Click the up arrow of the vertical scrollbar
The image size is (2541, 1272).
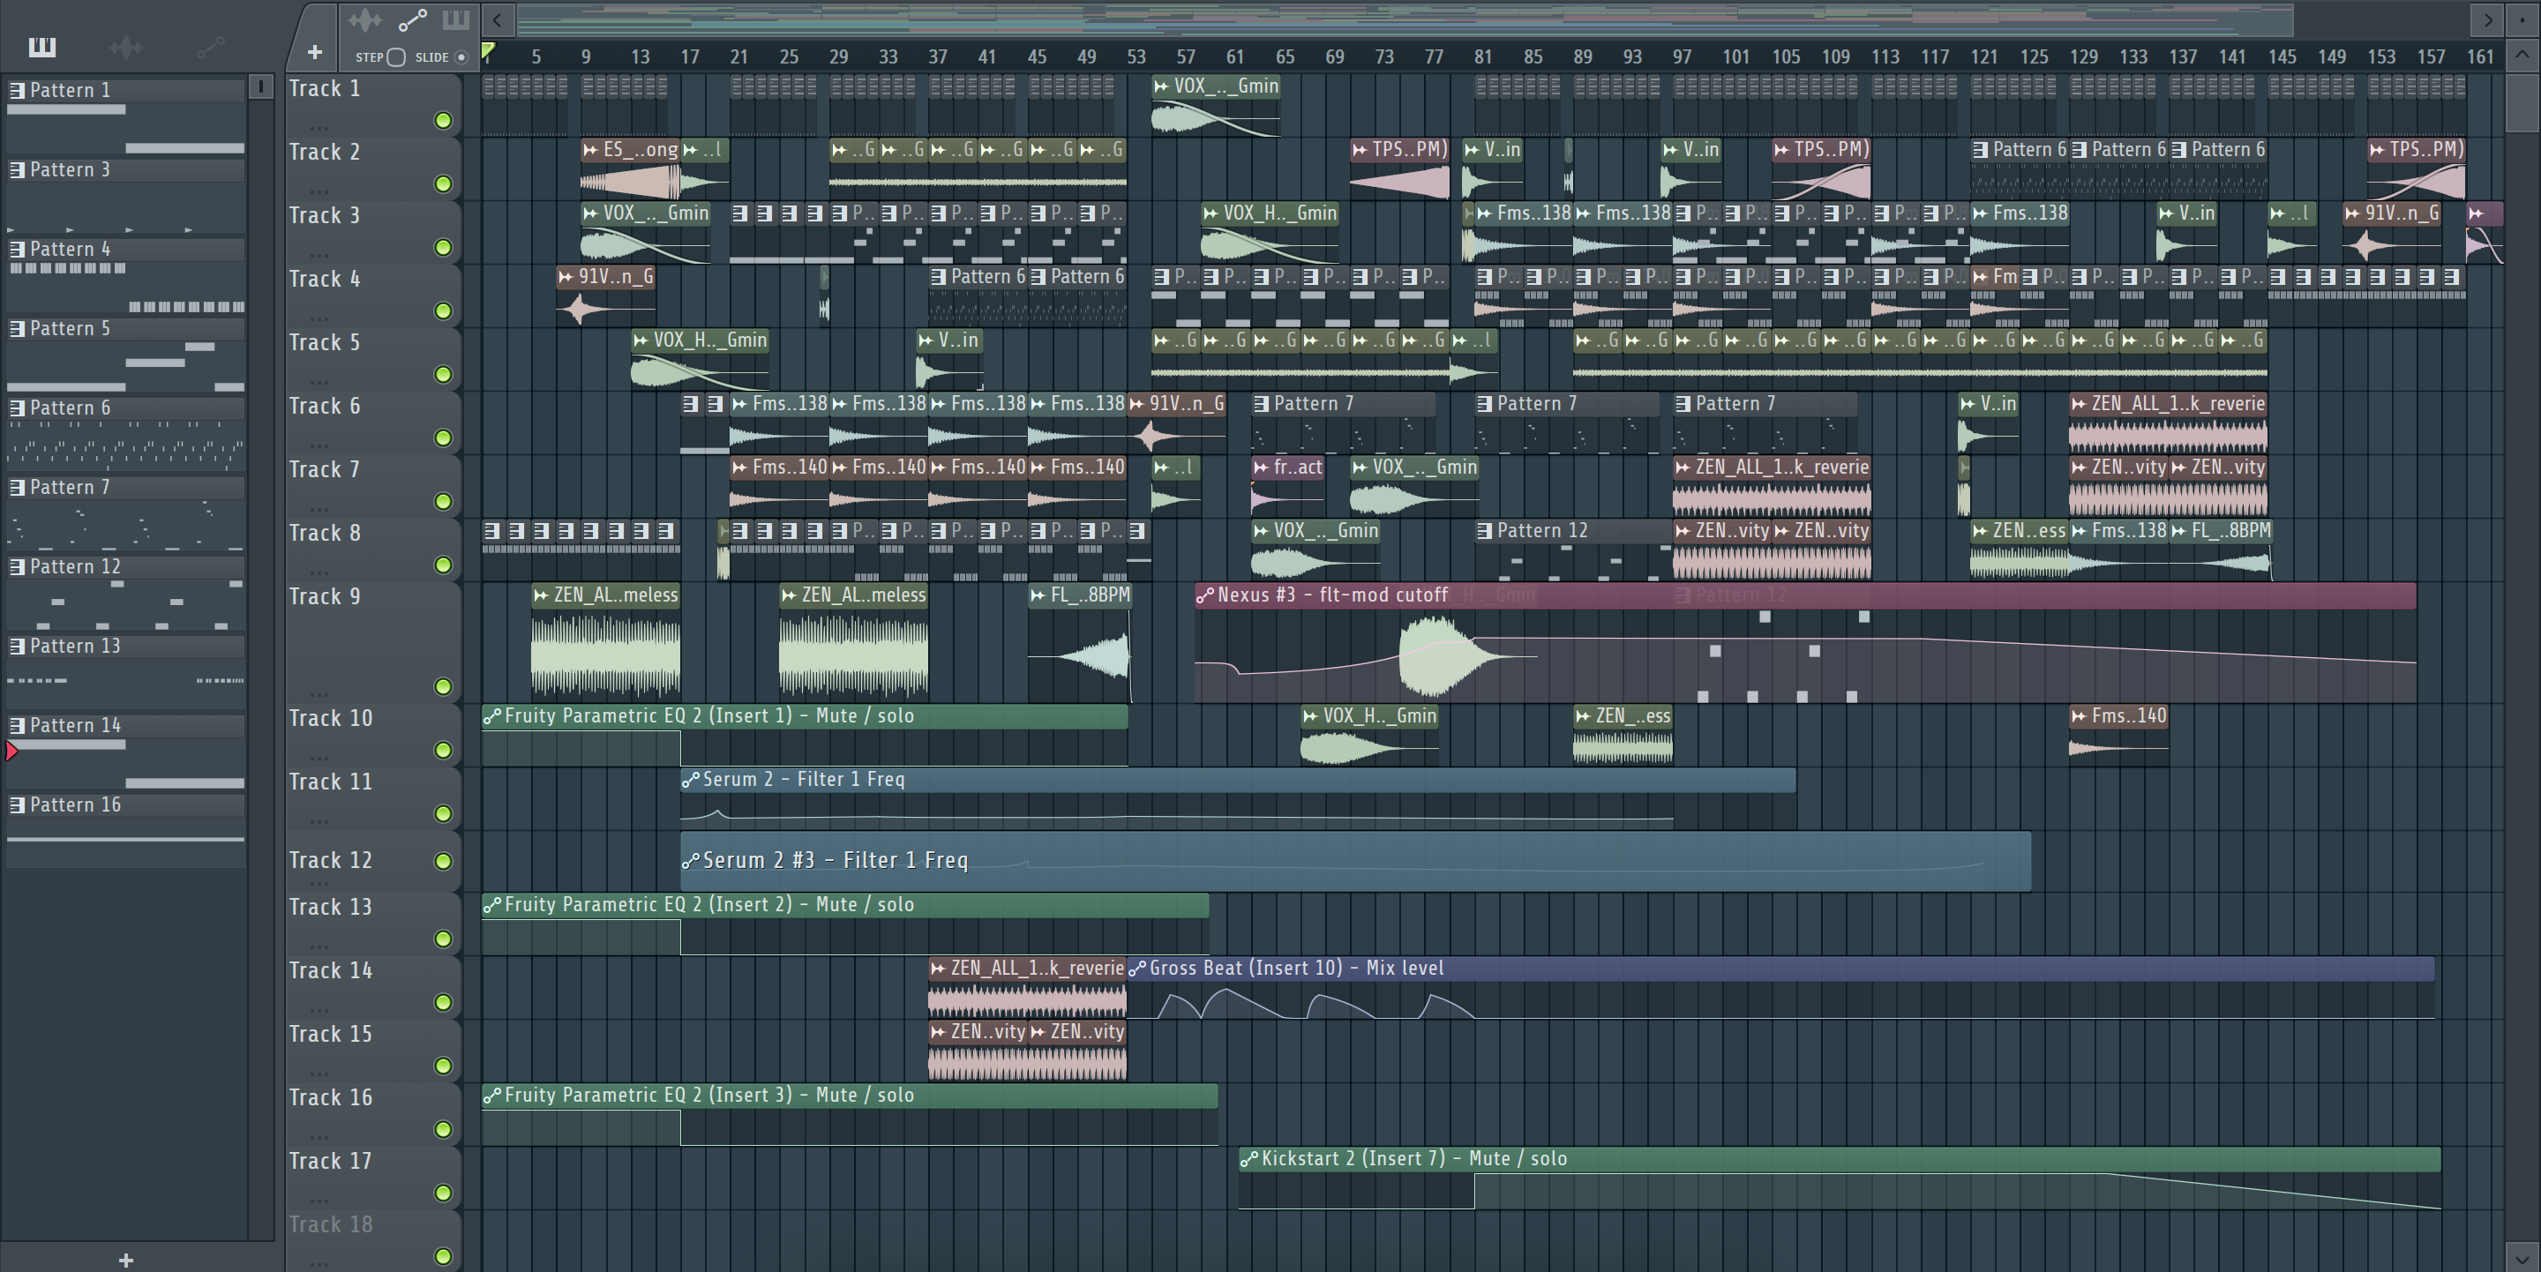[x=2522, y=56]
